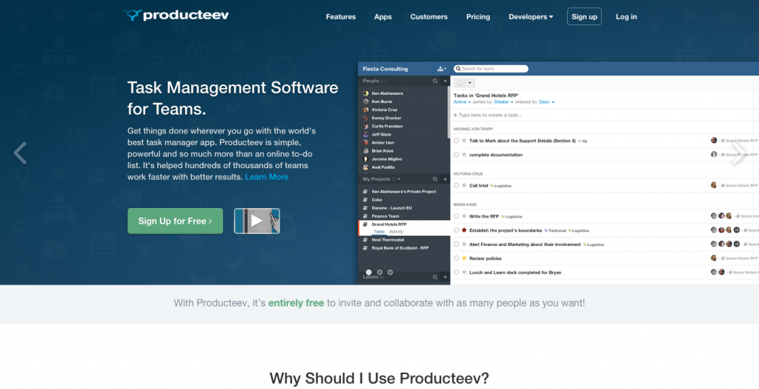Image resolution: width=759 pixels, height=389 pixels.
Task: Open the Features page
Action: click(x=341, y=17)
